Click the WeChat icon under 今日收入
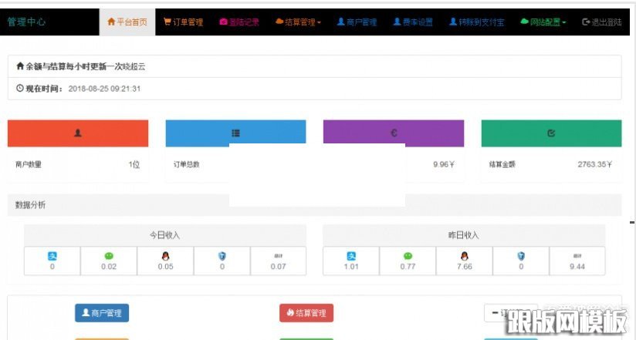Screen dimensions: 636x340 pos(109,256)
